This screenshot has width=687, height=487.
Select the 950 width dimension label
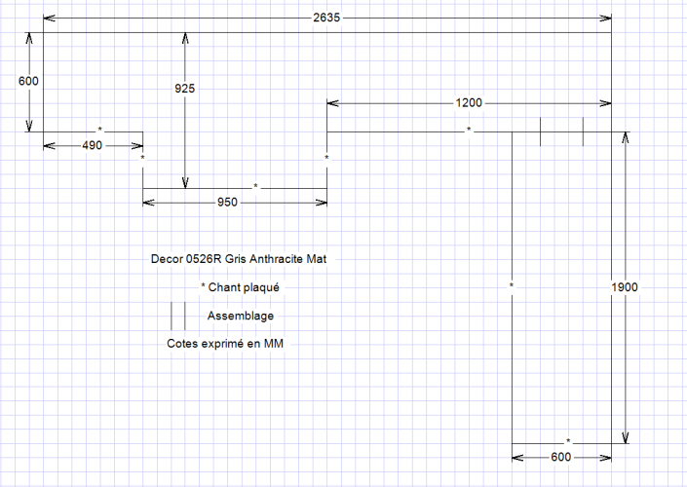coord(227,203)
